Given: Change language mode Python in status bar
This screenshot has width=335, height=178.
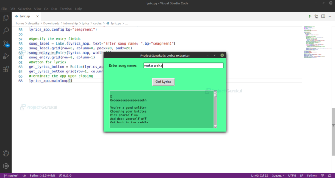Looking at the screenshot, I should 312,175.
